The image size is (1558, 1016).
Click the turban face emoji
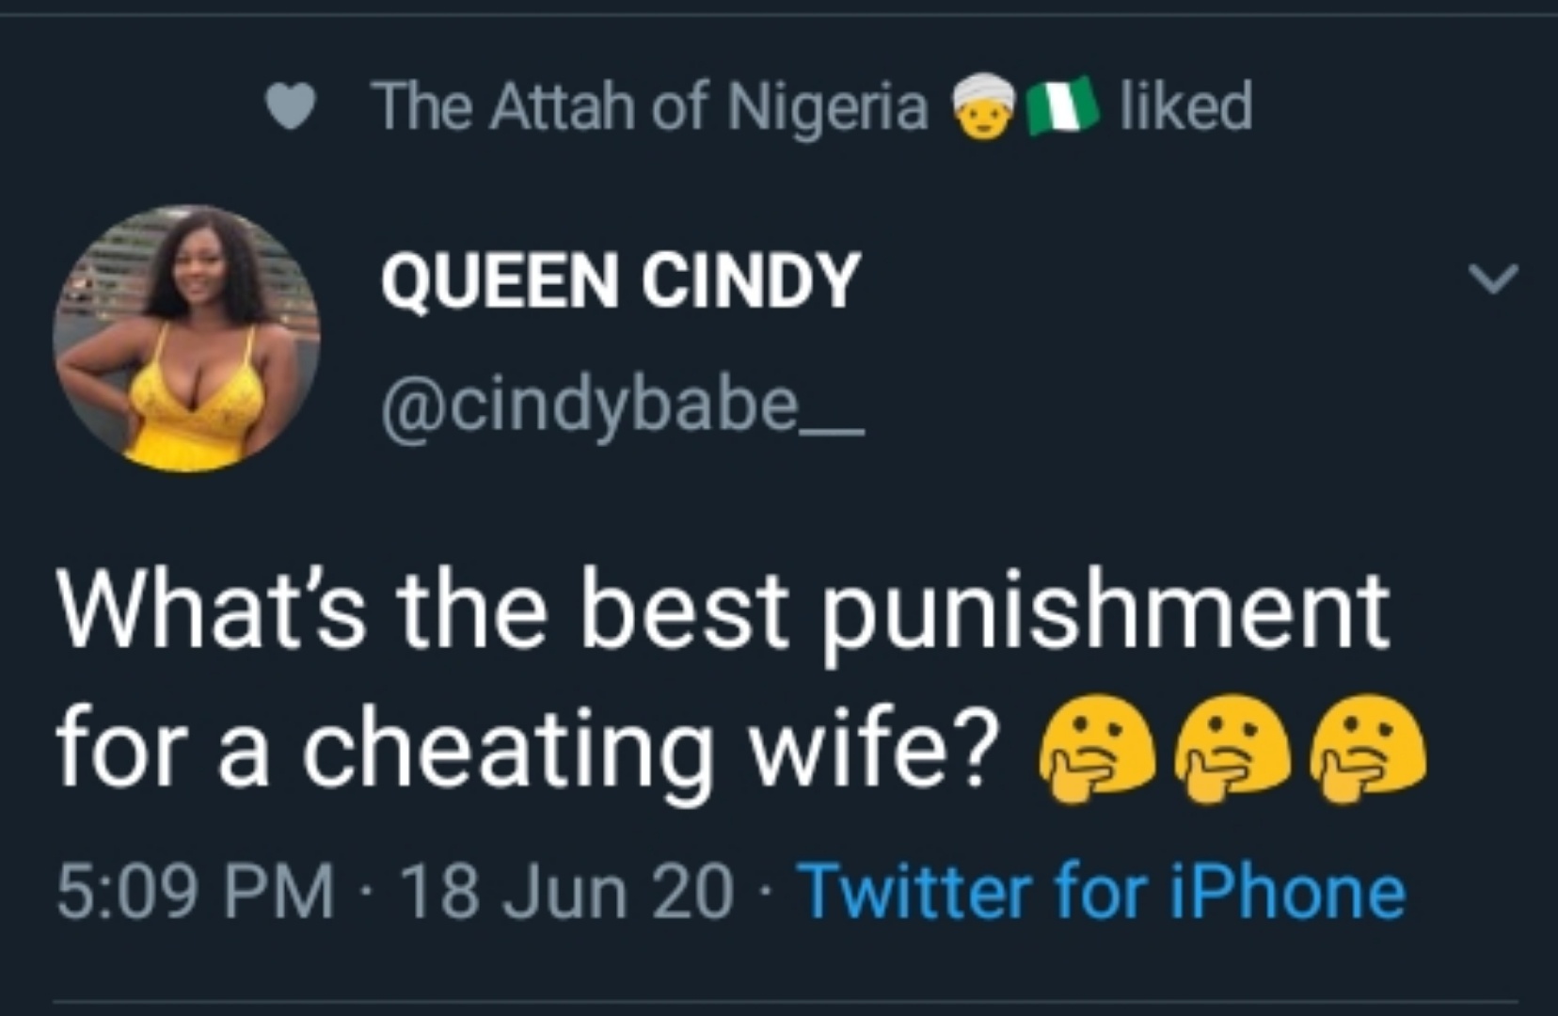pos(984,106)
